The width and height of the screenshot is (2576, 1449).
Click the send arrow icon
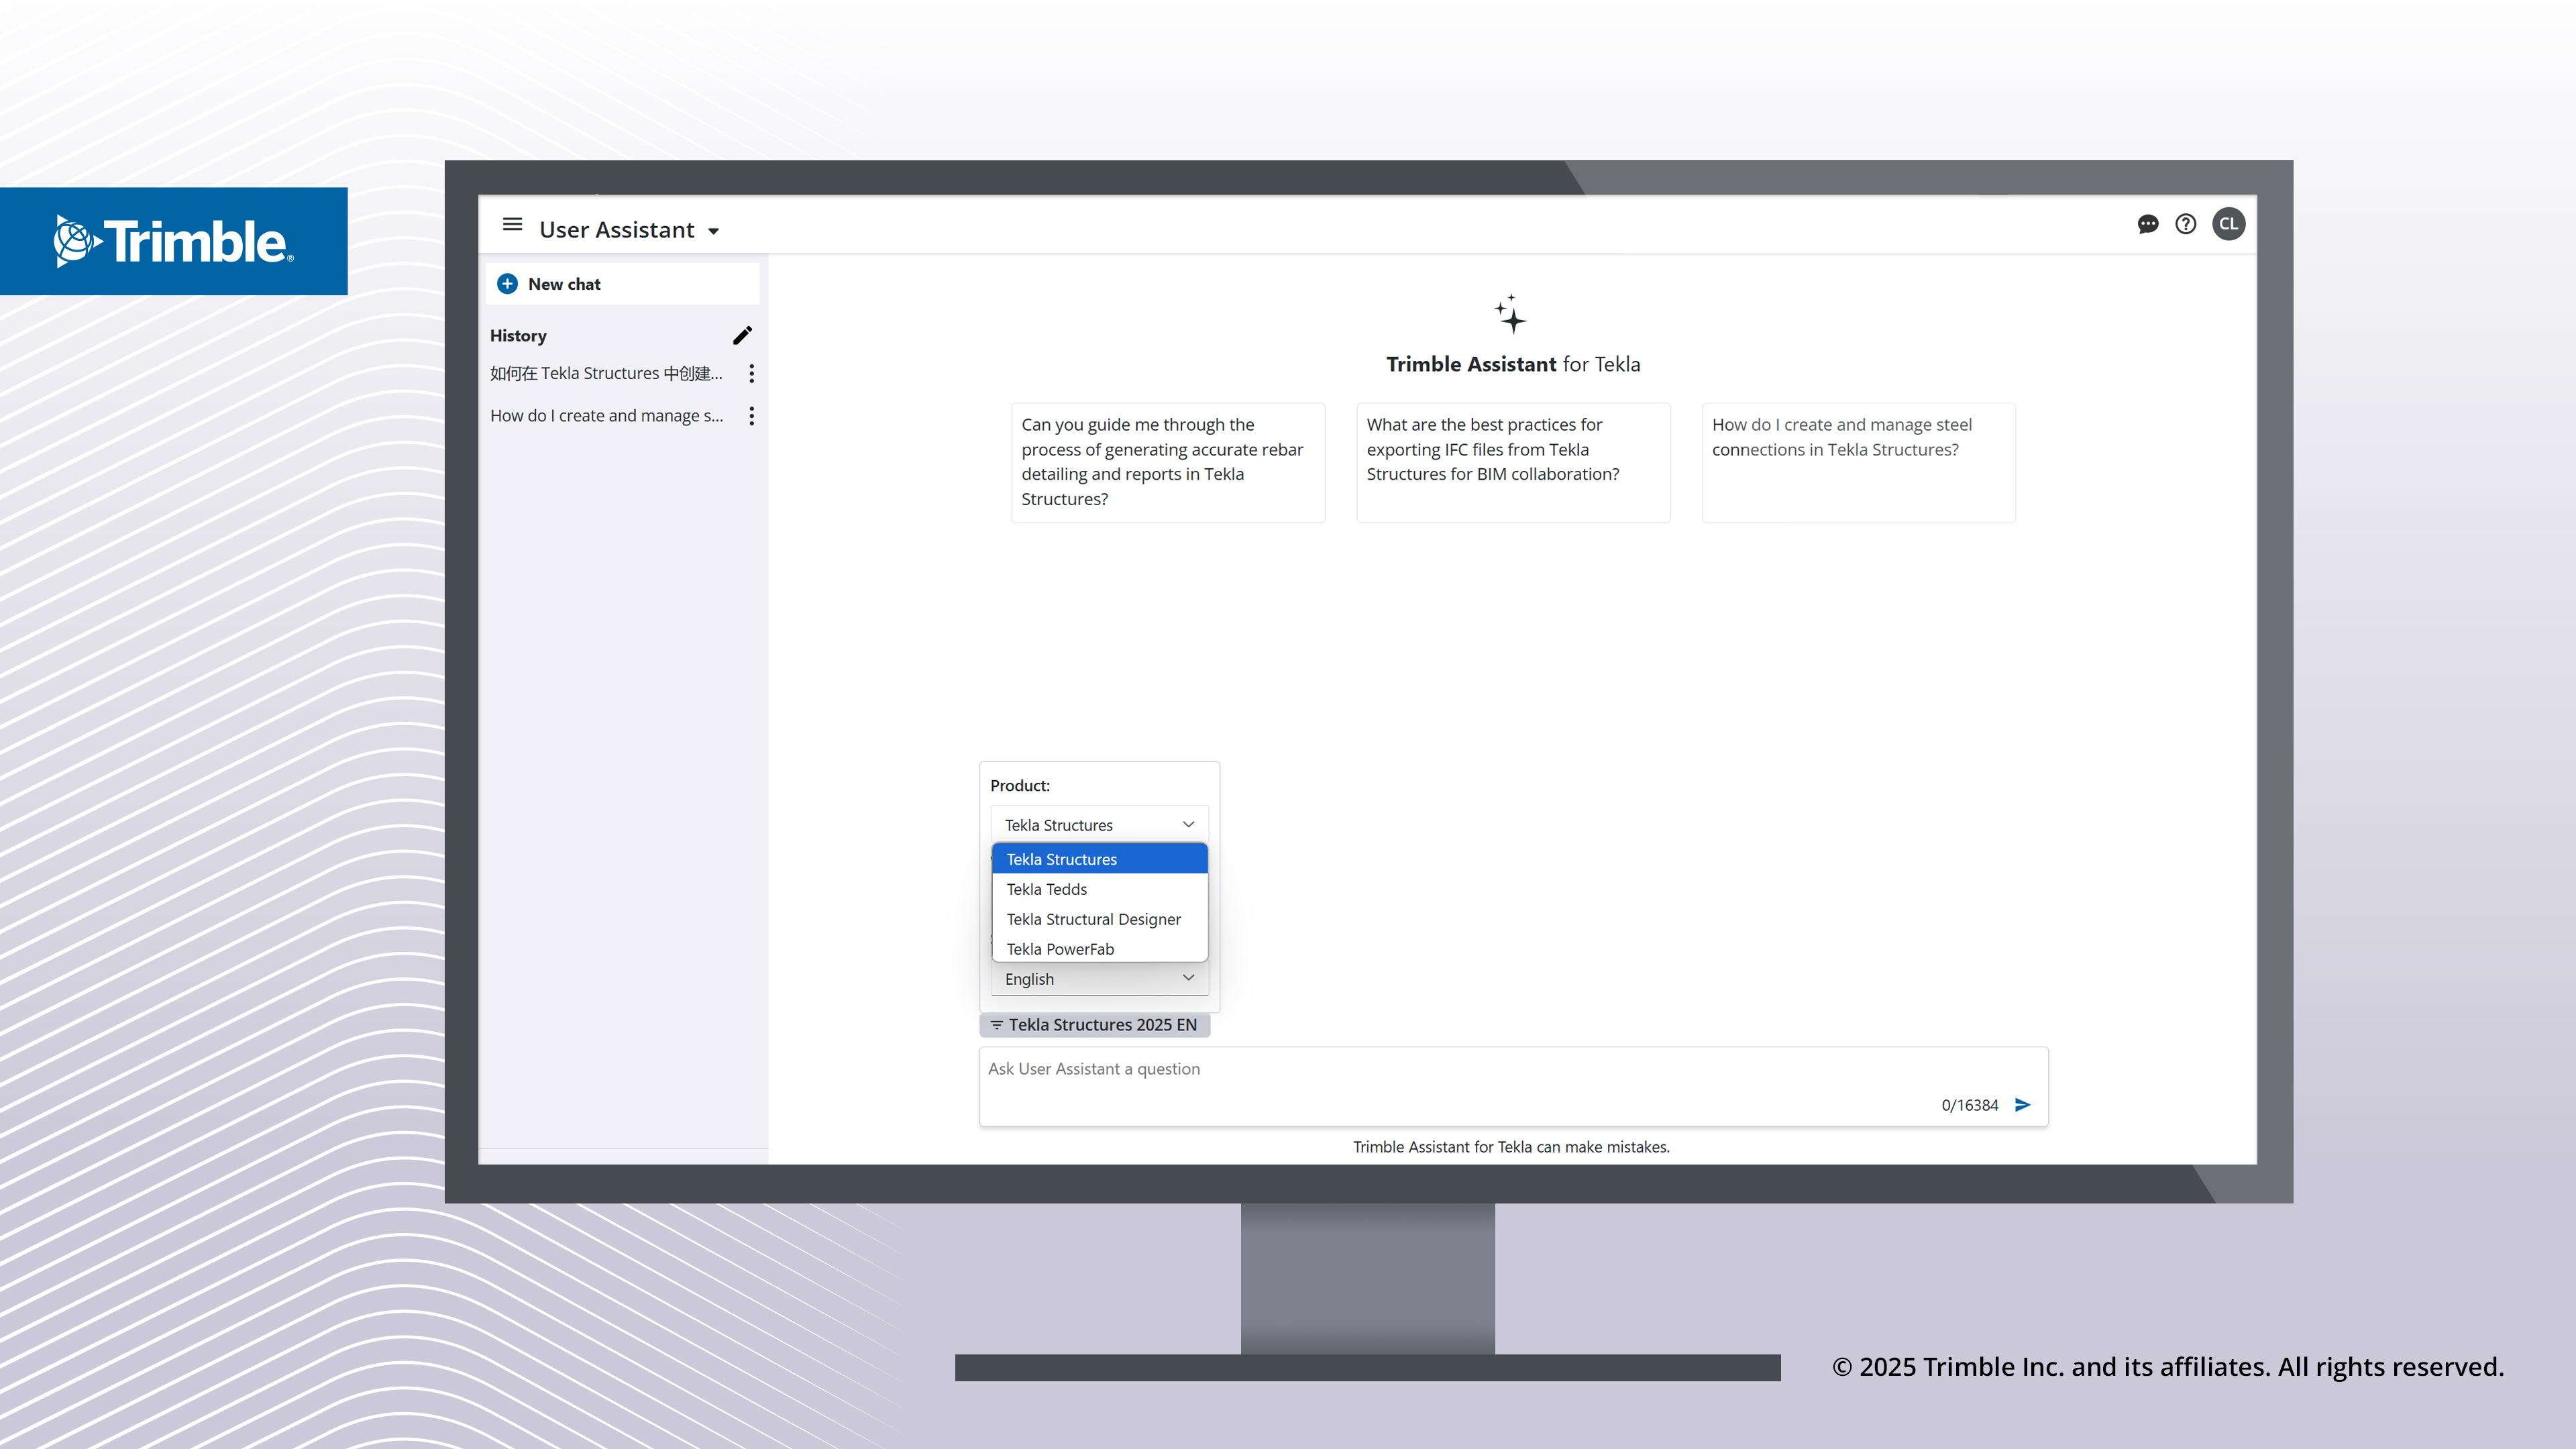[2022, 1104]
